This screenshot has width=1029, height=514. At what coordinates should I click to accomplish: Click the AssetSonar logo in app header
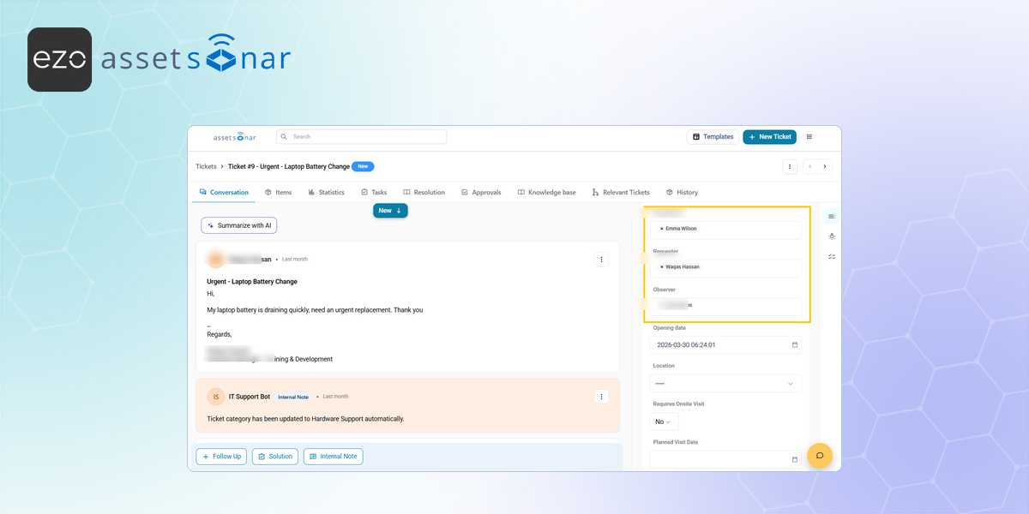tap(234, 137)
